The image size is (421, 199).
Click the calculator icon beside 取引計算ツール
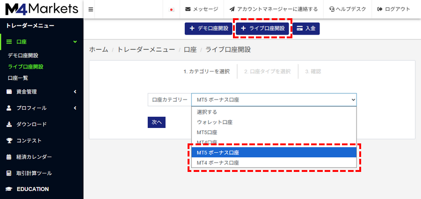pos(9,173)
